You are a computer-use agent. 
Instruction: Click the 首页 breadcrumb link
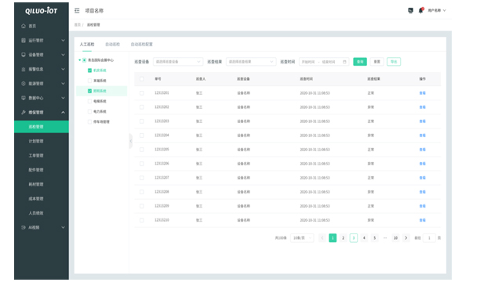pyautogui.click(x=78, y=24)
